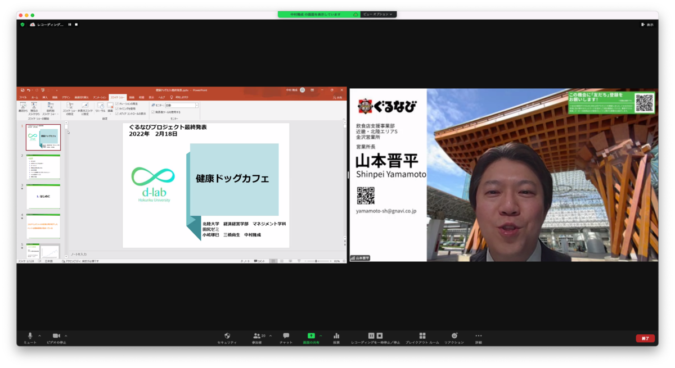Open the View Options (ビュー オプション) dropdown
Image resolution: width=675 pixels, height=368 pixels.
(x=378, y=14)
